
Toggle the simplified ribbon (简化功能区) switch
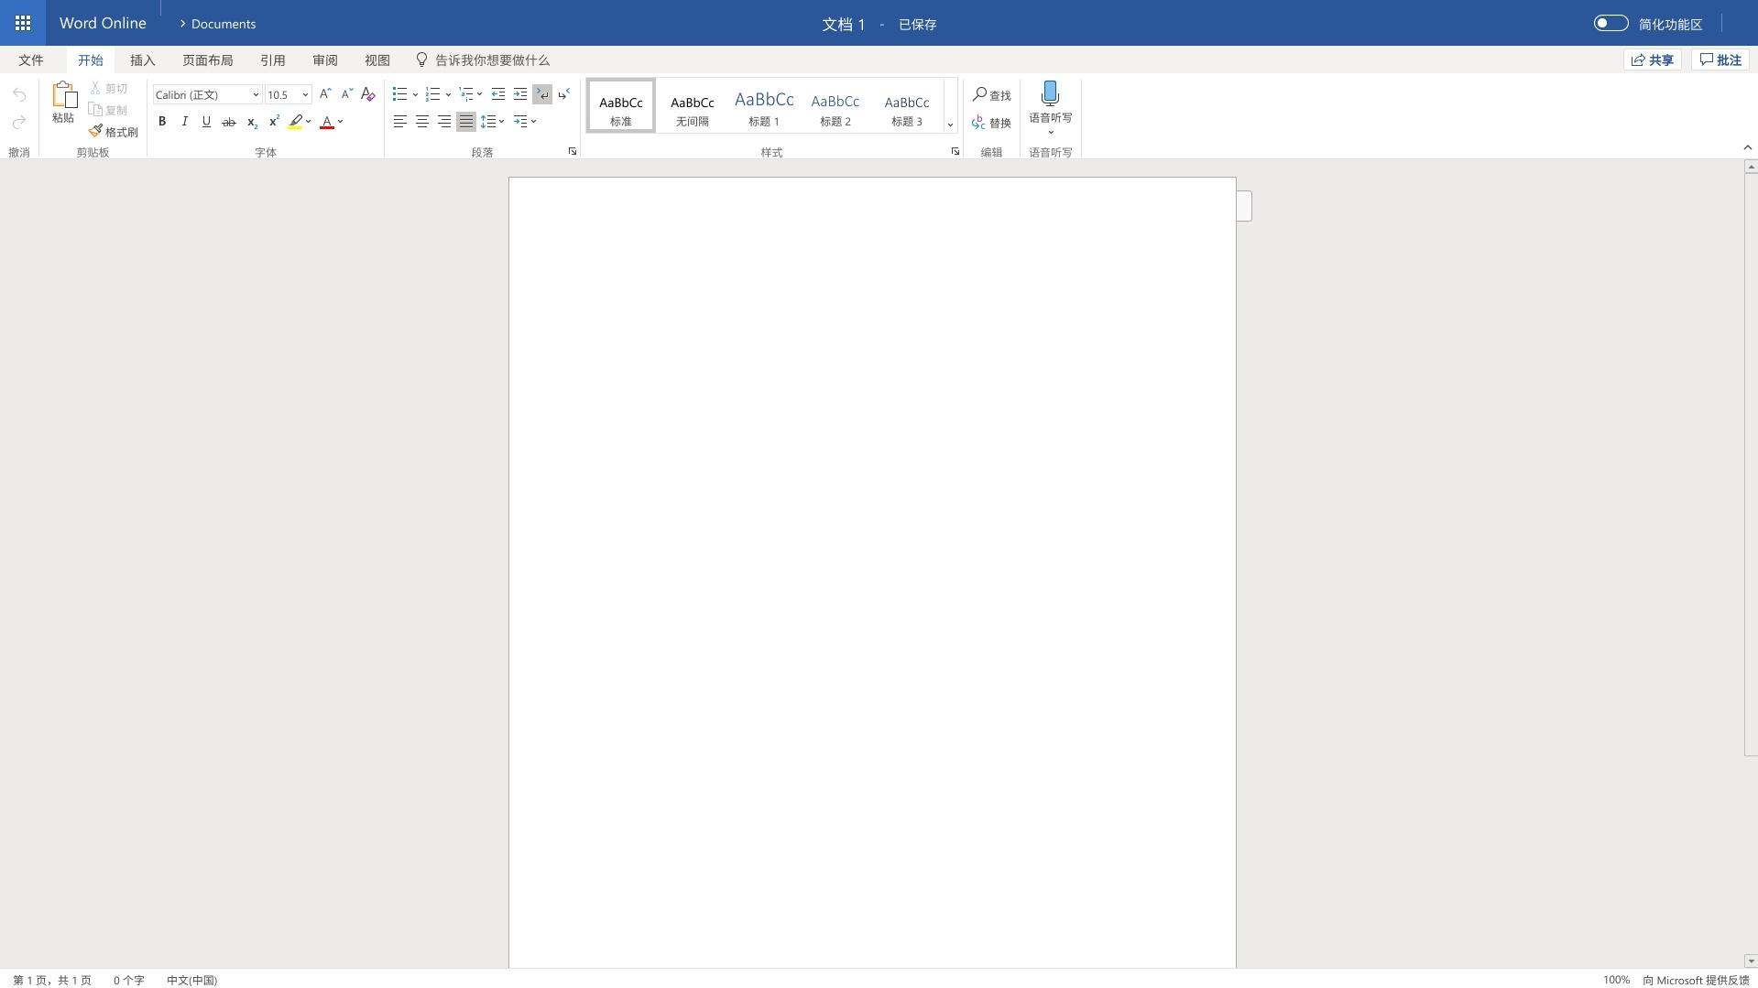tap(1610, 24)
